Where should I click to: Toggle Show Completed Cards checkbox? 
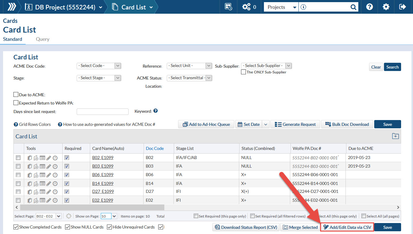pyautogui.click(x=16, y=227)
